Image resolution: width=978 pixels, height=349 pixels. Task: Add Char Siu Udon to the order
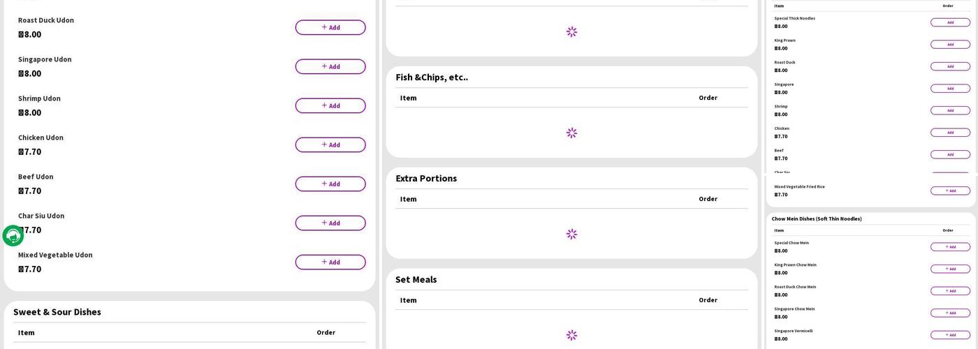(330, 223)
